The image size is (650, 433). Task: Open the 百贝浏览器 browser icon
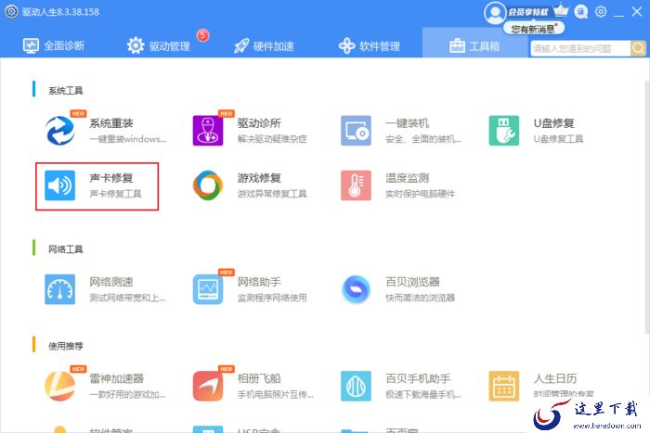(x=356, y=289)
